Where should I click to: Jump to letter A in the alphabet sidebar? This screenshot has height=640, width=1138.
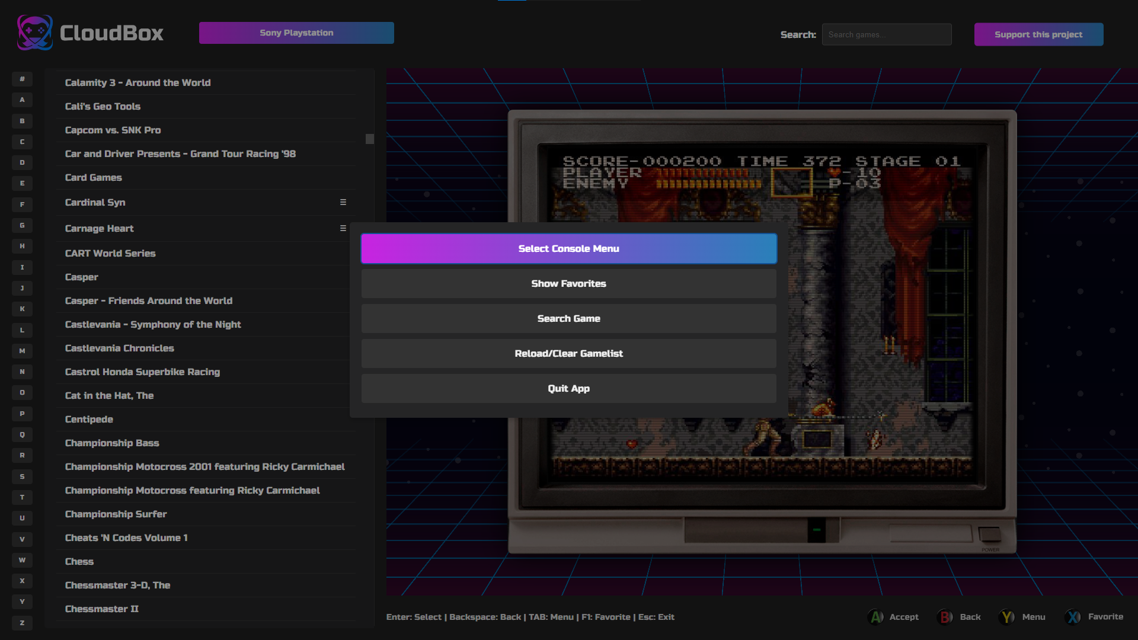[22, 100]
